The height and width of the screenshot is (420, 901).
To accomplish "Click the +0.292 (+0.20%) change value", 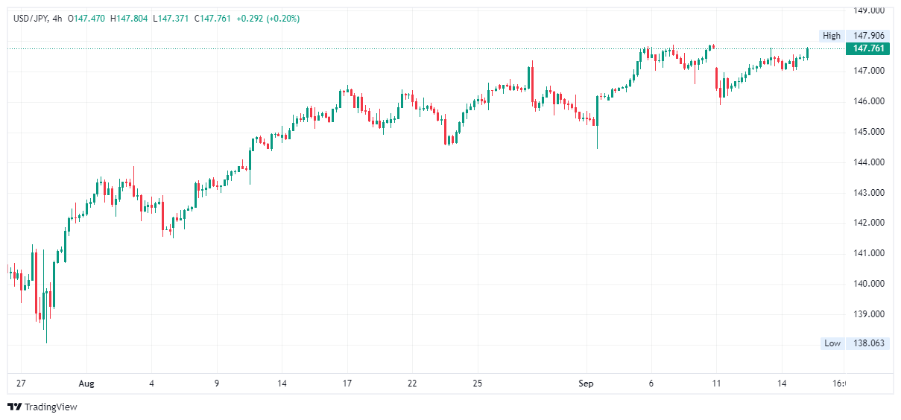I will (x=268, y=19).
